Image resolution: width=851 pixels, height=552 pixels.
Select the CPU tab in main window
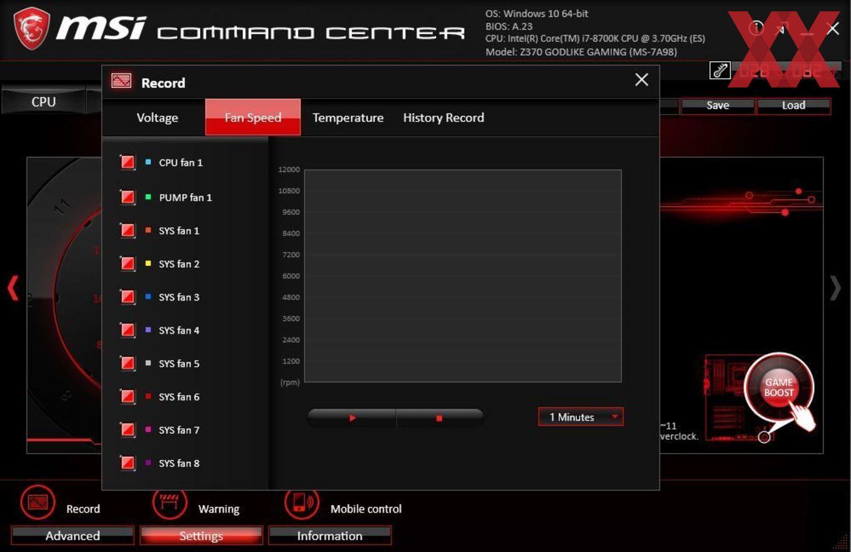tap(43, 101)
